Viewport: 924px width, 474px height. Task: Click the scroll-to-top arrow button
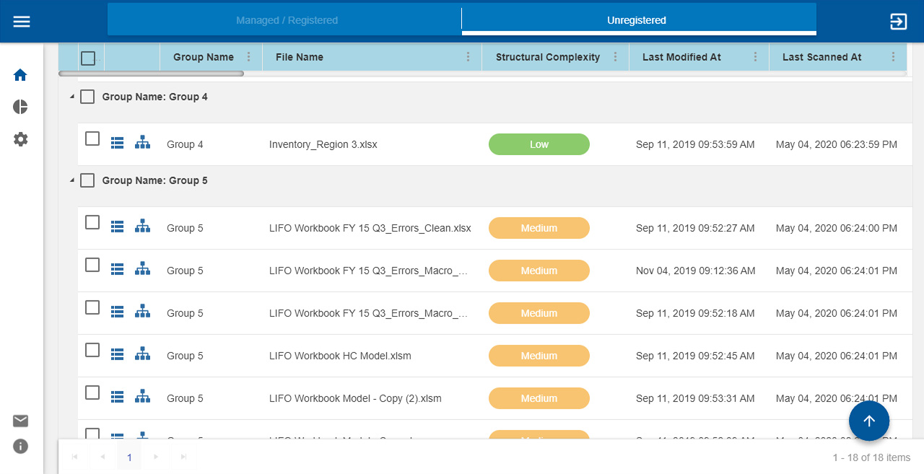pyautogui.click(x=868, y=421)
